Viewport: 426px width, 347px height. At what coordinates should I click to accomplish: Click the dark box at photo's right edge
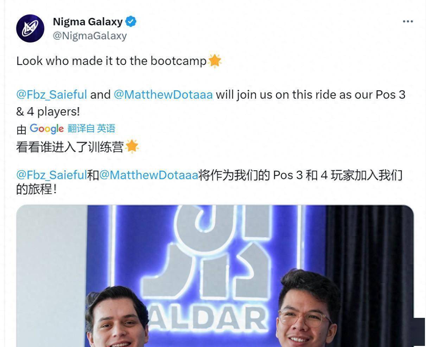coord(419,332)
